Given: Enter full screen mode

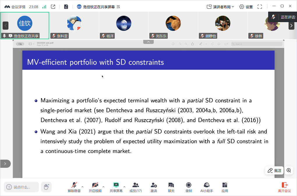Looking at the screenshot, I should point(260,7).
